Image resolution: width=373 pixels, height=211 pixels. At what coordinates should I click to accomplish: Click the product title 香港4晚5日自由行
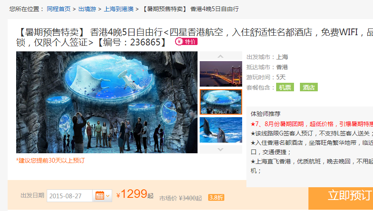[126, 32]
